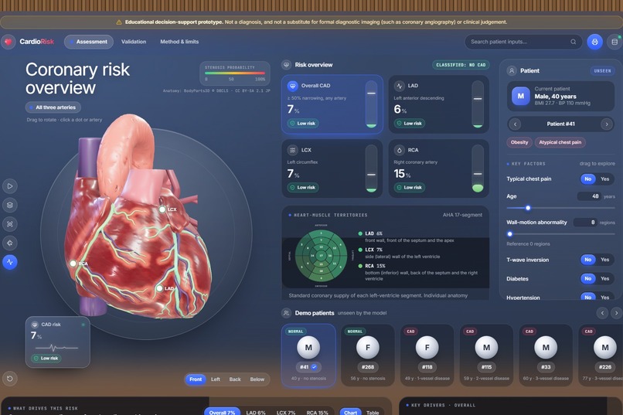Switch heart view to Below
The image size is (623, 415).
pos(257,379)
